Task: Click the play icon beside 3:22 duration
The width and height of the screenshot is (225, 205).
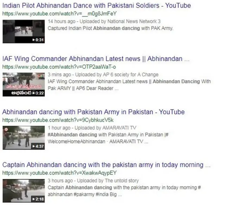Action: coord(34,93)
